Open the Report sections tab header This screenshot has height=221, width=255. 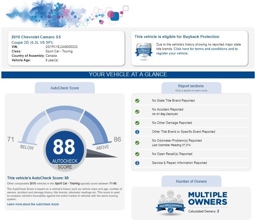pyautogui.click(x=191, y=88)
